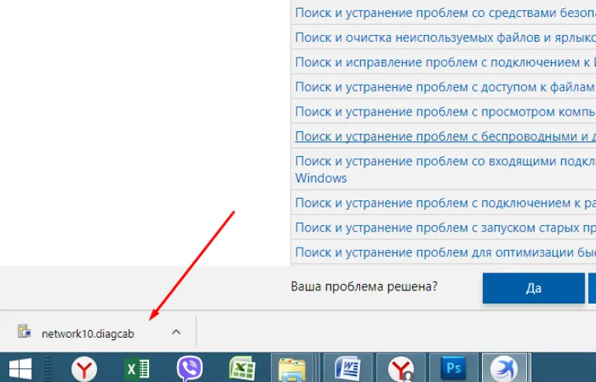Open the red Yandex Browser taskbar icon
Image resolution: width=596 pixels, height=382 pixels.
84,369
